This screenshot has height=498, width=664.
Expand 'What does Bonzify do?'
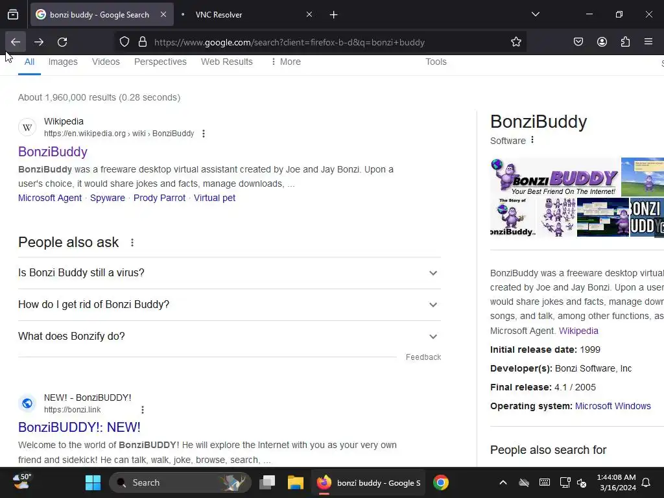[230, 337]
